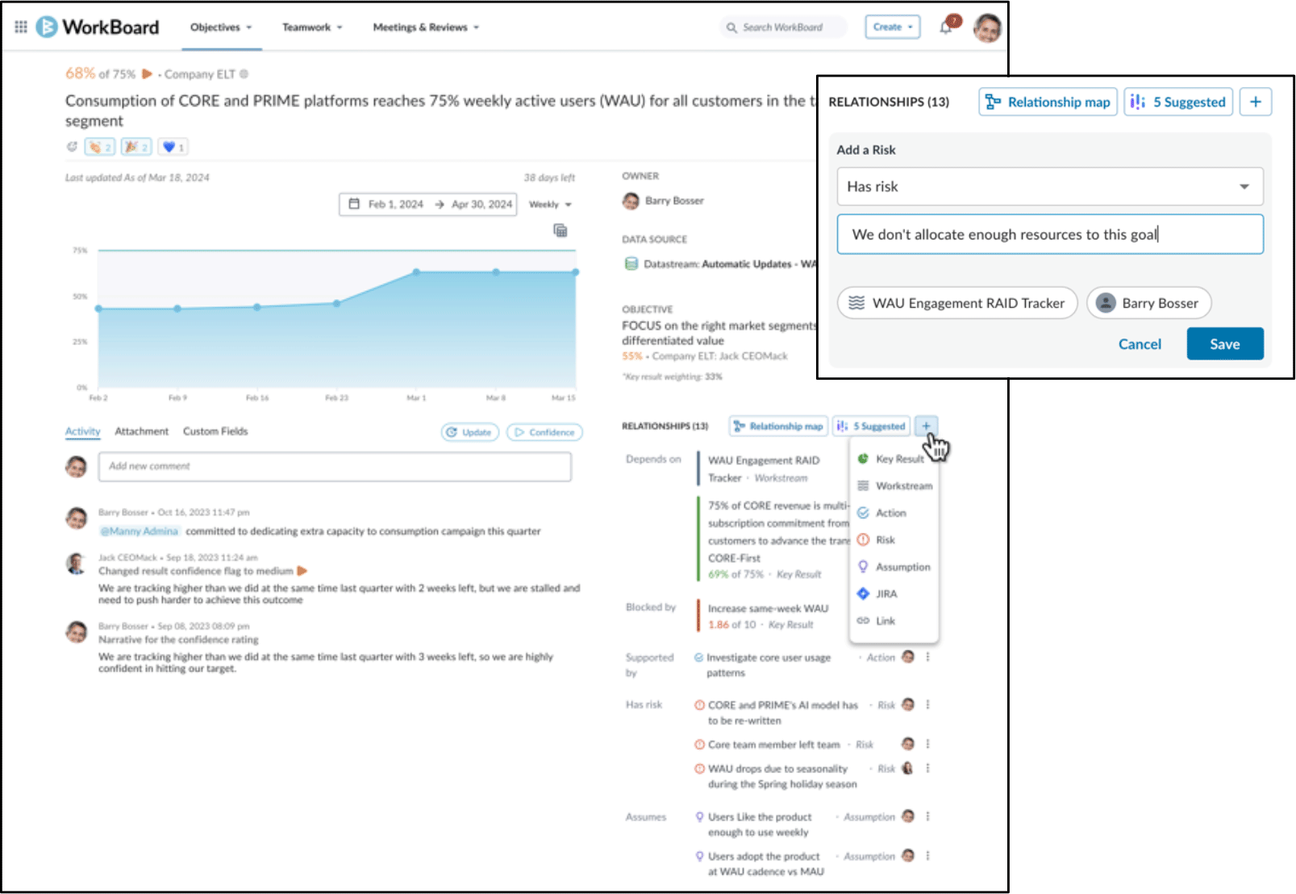Open the date range picker
Screen dimensions: 1296x894
pyautogui.click(x=427, y=205)
